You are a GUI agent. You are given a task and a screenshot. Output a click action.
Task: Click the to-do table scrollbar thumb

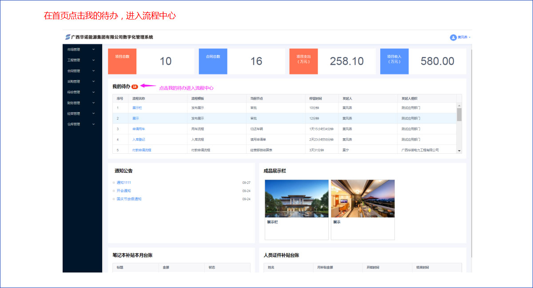[x=459, y=114]
